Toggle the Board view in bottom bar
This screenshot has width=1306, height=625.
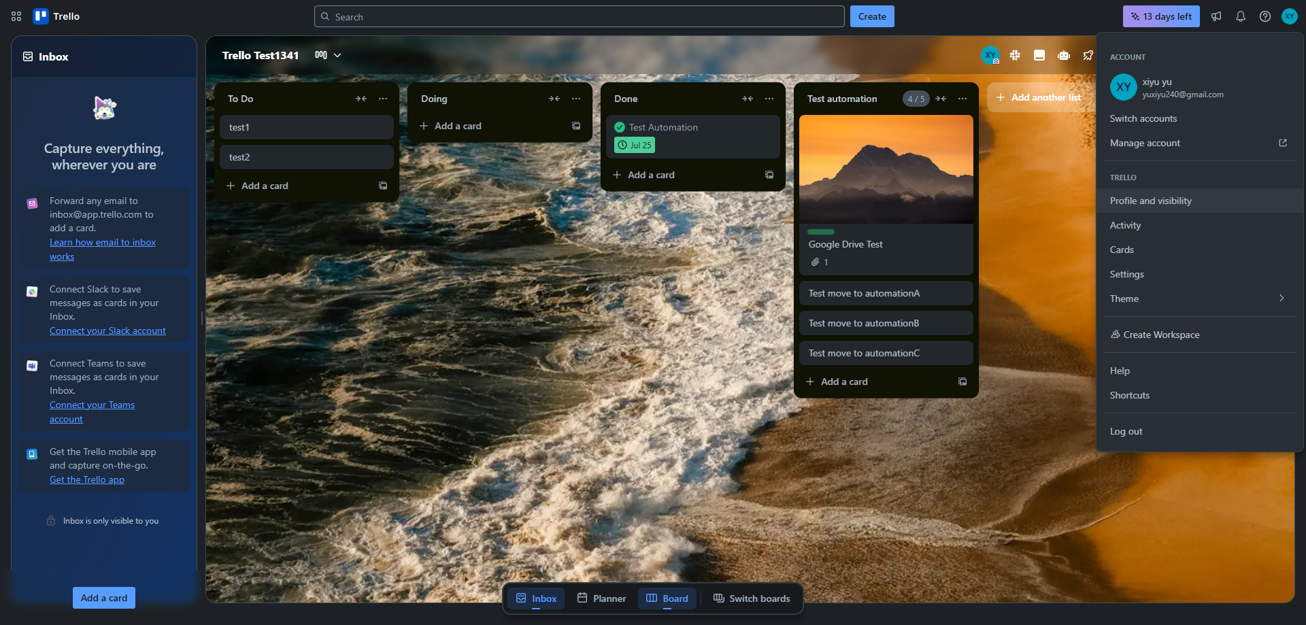pyautogui.click(x=667, y=598)
